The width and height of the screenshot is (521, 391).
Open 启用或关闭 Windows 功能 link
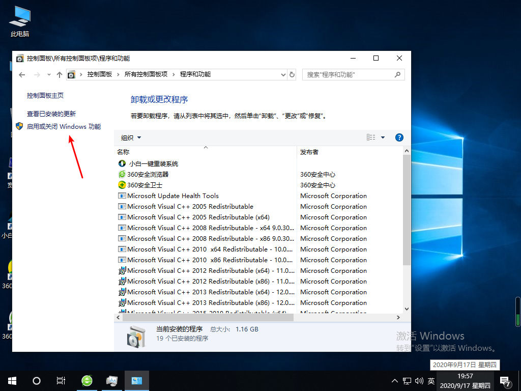tap(64, 127)
